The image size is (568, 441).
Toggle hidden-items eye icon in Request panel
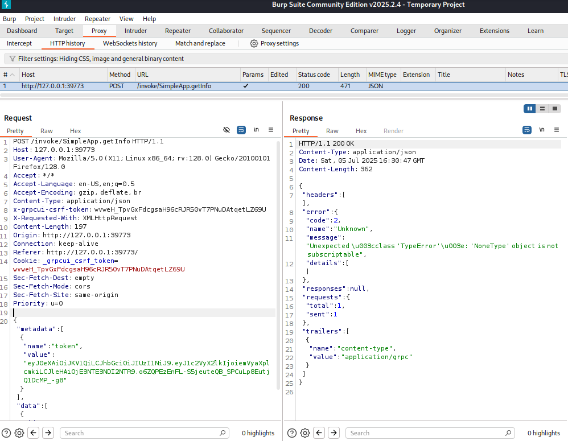[227, 130]
